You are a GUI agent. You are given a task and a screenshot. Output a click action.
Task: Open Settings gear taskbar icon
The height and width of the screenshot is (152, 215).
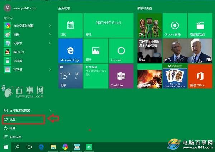click(x=89, y=147)
